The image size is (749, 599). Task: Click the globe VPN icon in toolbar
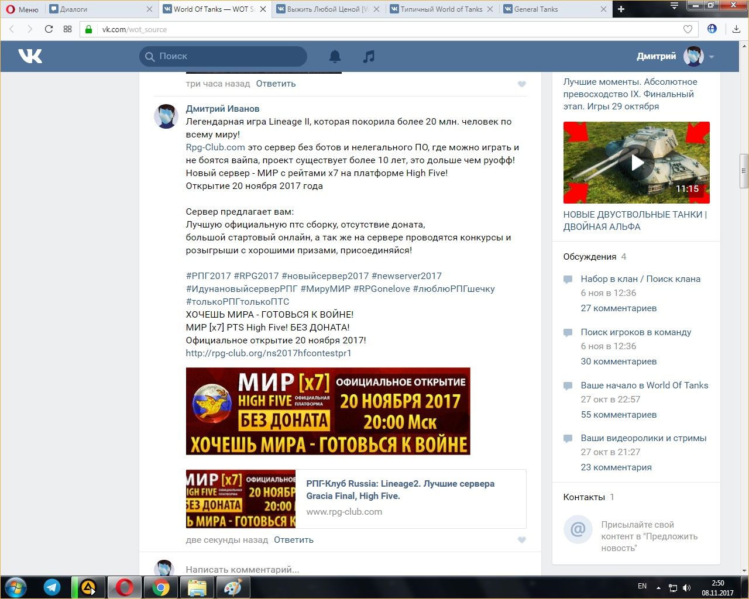pyautogui.click(x=712, y=29)
